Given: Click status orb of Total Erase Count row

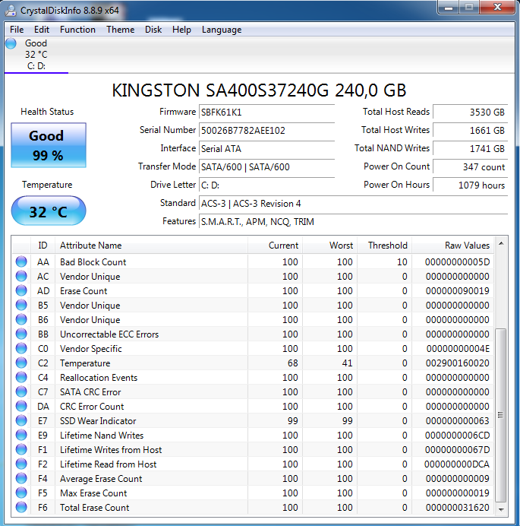Looking at the screenshot, I should tap(21, 507).
